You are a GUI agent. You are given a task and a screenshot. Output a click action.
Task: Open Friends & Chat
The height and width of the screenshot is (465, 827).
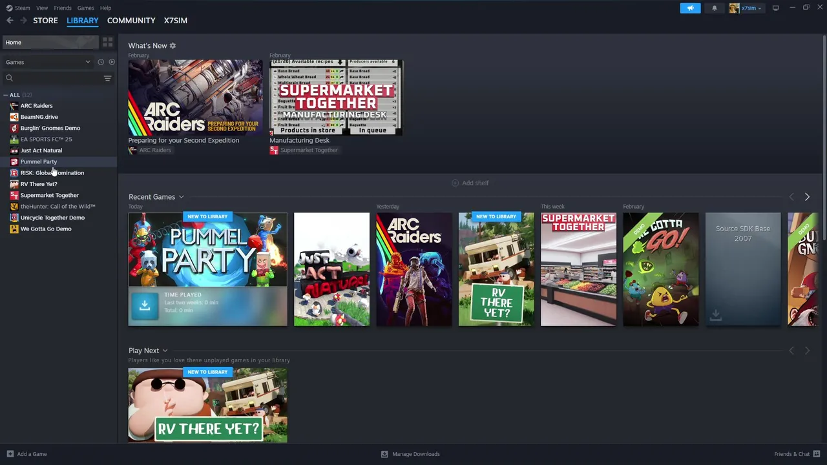click(x=797, y=454)
